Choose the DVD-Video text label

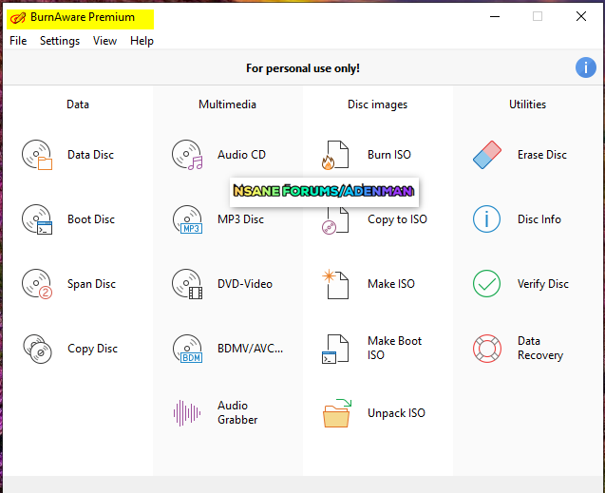(245, 284)
